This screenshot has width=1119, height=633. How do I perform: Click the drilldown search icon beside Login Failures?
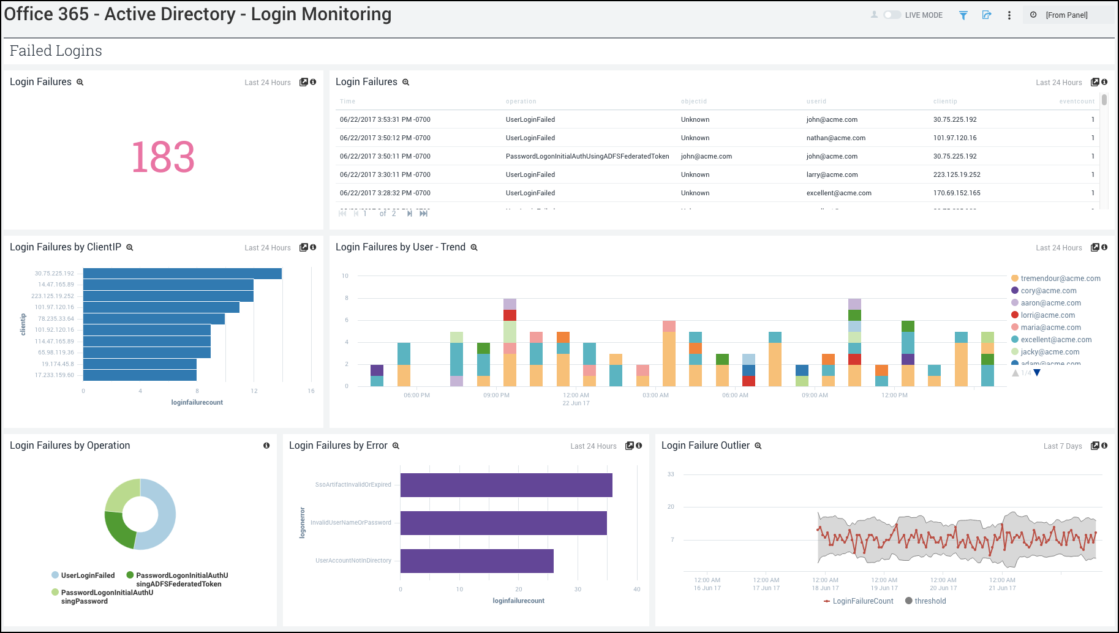80,81
